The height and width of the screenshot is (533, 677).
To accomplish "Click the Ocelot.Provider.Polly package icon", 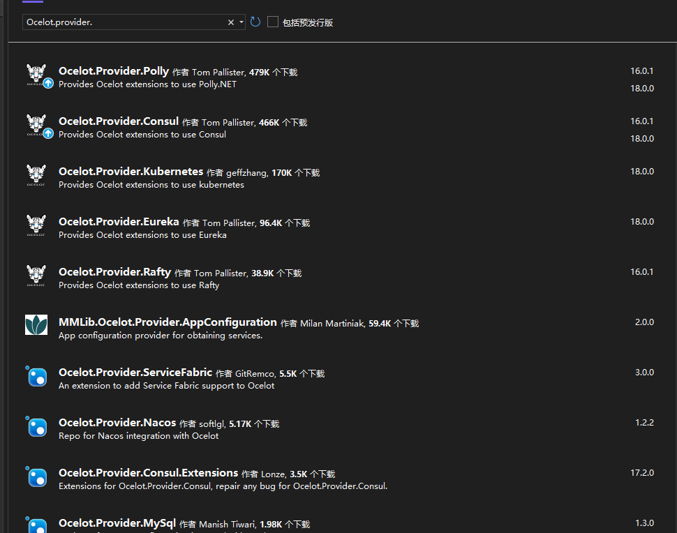I will (x=36, y=75).
